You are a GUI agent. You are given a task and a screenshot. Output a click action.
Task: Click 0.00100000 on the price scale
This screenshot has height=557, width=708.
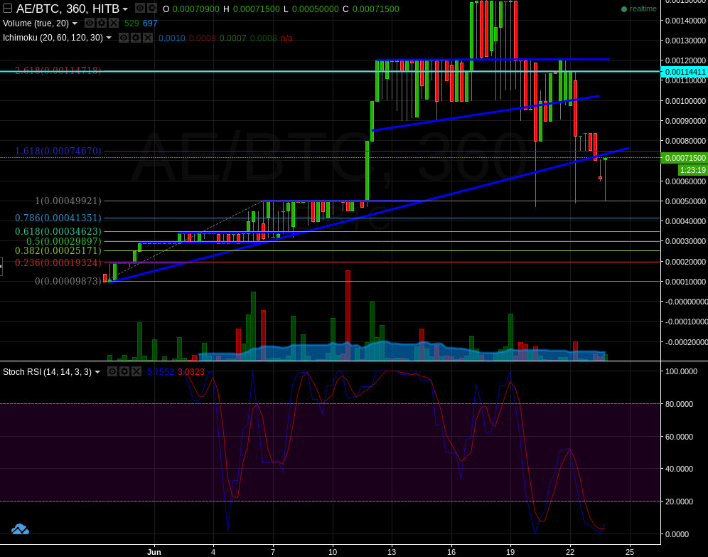click(685, 101)
